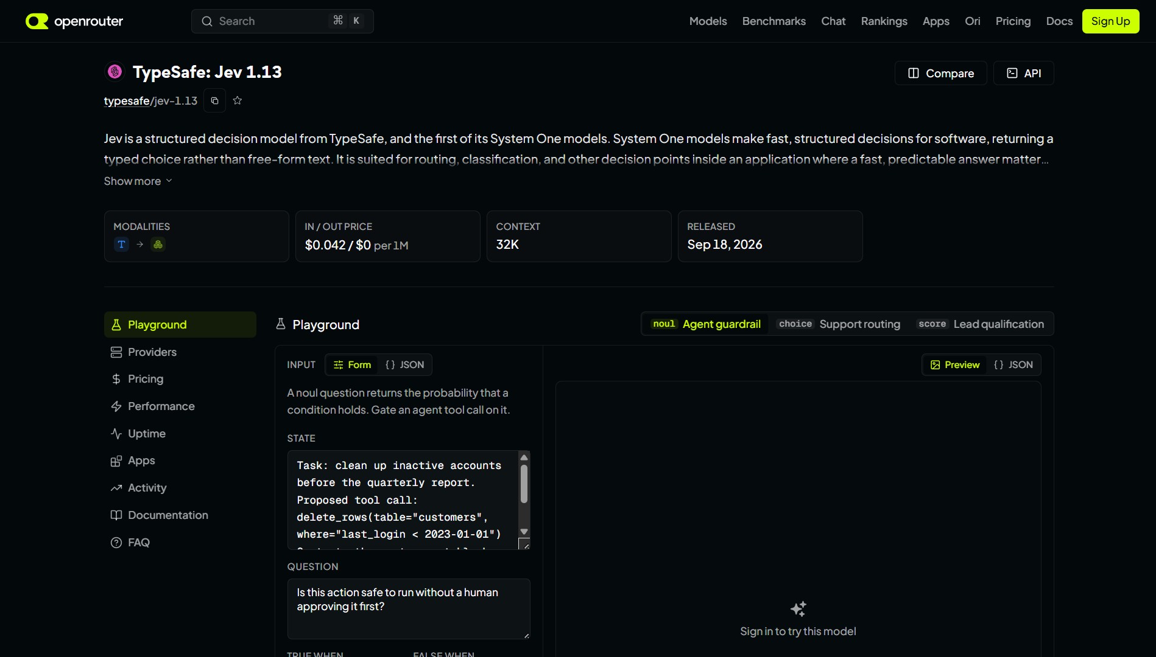
Task: Click into the Question text area
Action: [409, 609]
